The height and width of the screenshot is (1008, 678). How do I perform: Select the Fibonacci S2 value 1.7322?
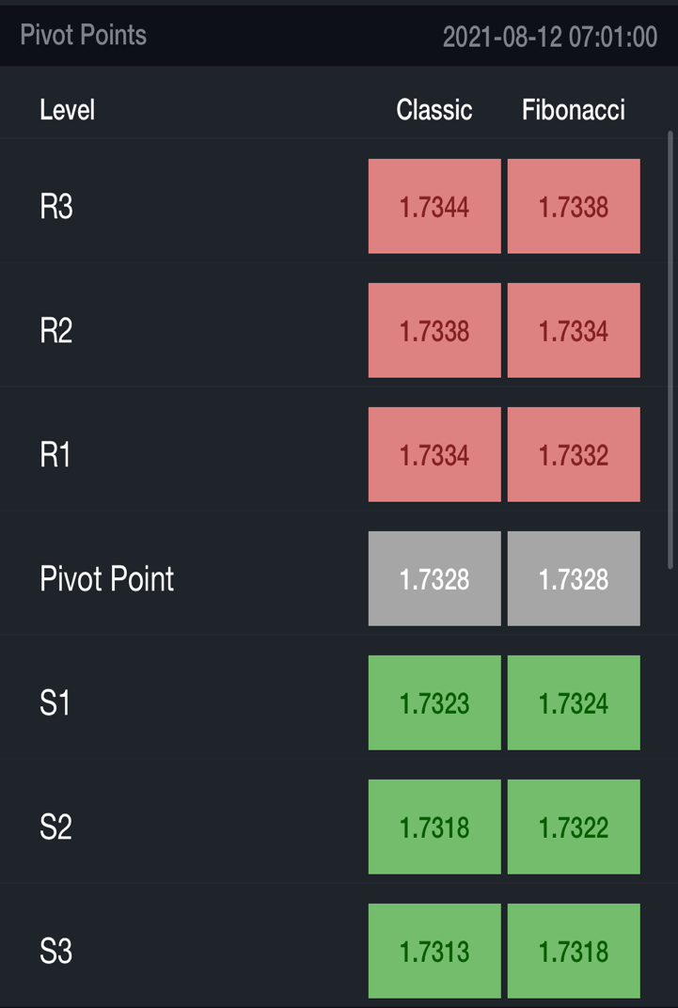tap(574, 827)
